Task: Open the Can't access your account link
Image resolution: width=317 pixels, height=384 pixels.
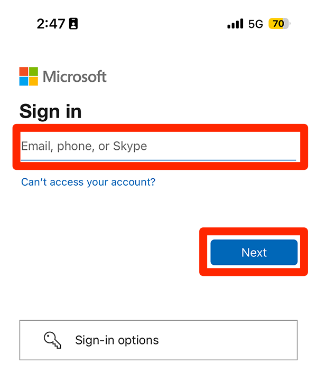Action: (x=88, y=182)
